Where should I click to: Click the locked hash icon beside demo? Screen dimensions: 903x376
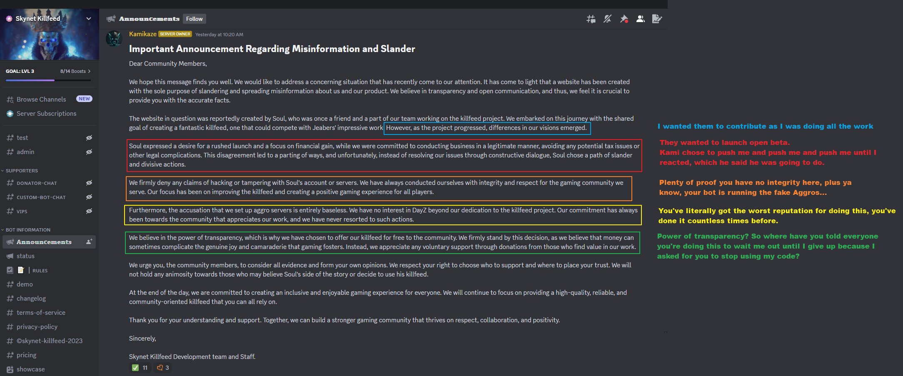pyautogui.click(x=10, y=284)
